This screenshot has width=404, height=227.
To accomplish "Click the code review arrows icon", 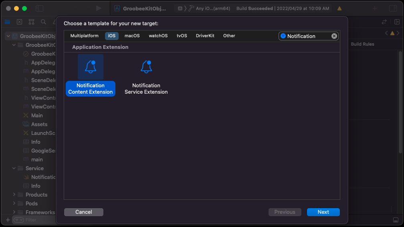I will coord(384,22).
